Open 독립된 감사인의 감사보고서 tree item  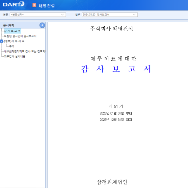[x=20, y=36]
